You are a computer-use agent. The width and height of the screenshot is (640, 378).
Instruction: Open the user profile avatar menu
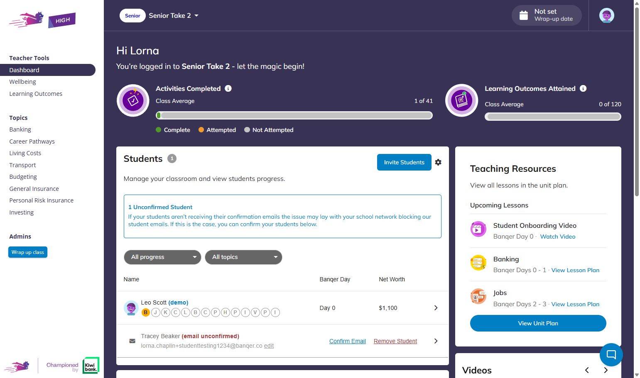(x=606, y=16)
